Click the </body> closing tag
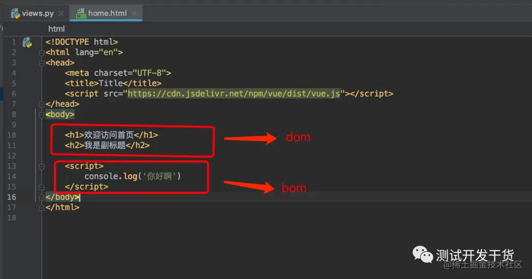Viewport: 532px width, 279px height. pyautogui.click(x=63, y=197)
